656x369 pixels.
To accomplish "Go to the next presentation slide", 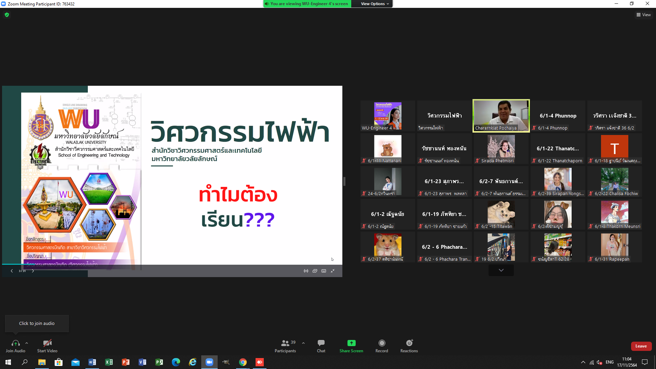I will point(33,271).
